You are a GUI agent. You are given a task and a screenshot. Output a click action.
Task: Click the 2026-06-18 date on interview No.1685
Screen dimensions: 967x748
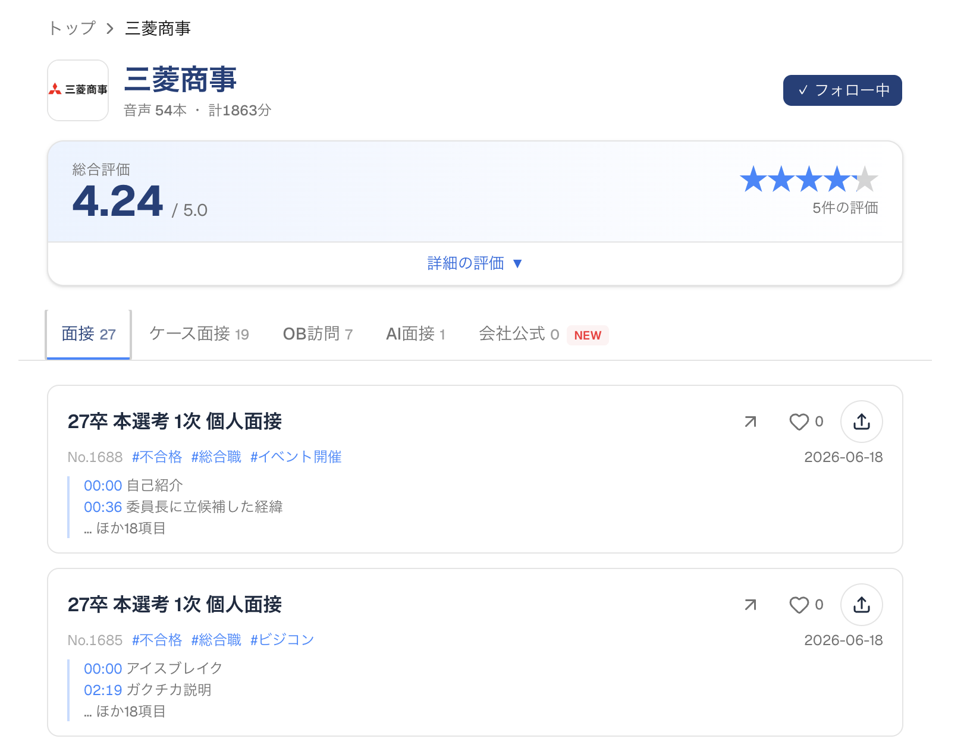pyautogui.click(x=843, y=640)
